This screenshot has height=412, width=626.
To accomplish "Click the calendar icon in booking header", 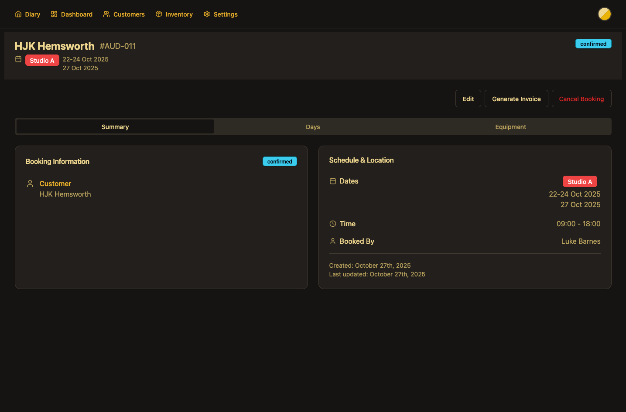I will click(18, 59).
